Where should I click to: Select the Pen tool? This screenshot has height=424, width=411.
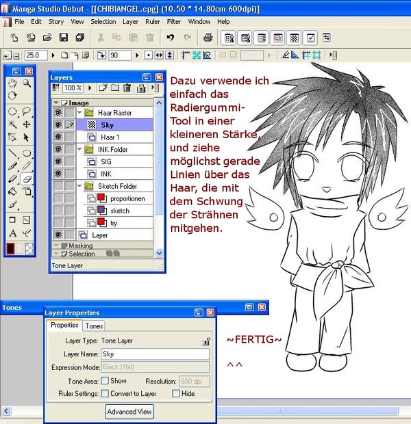(12, 165)
